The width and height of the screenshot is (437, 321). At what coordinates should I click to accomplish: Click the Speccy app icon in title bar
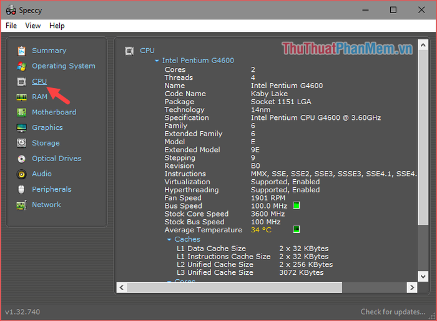tap(11, 11)
